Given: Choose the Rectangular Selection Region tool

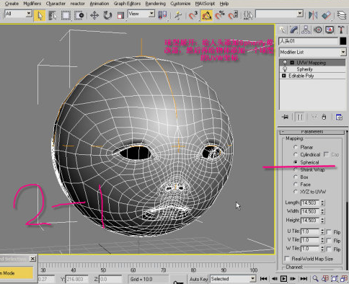Looking at the screenshot, I should coord(66,16).
